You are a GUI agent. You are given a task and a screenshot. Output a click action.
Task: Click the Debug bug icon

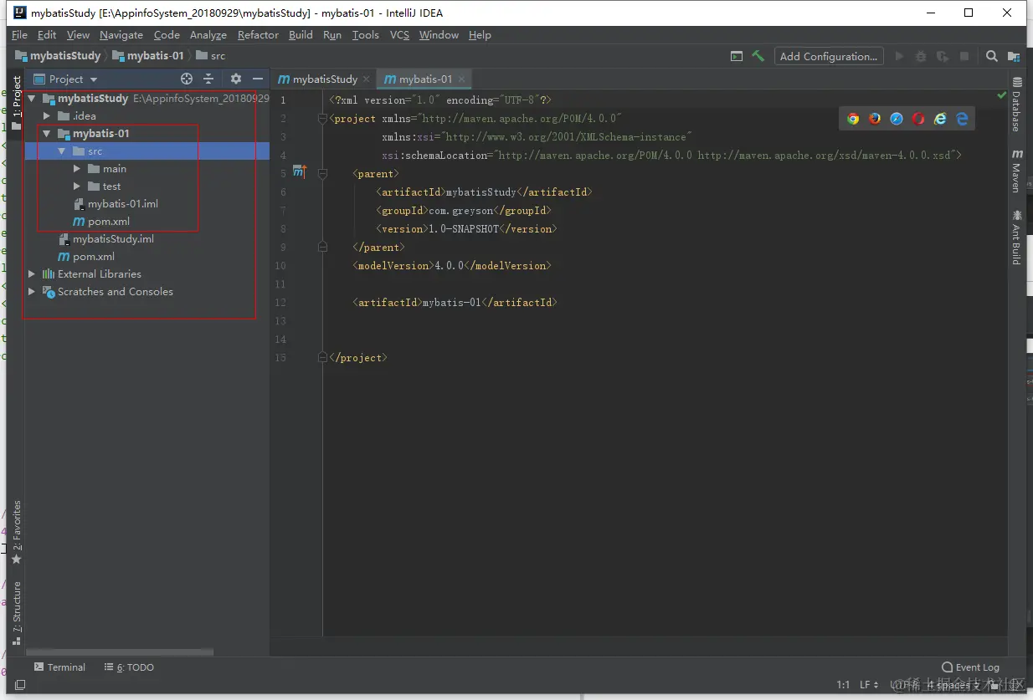pyautogui.click(x=921, y=56)
